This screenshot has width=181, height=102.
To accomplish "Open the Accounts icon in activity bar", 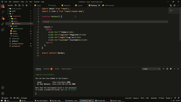I will pos(3,88).
